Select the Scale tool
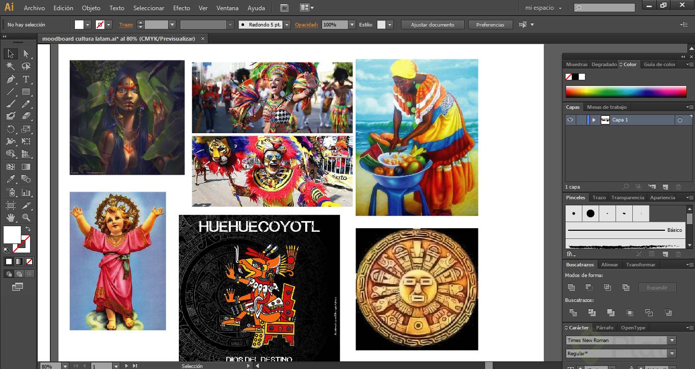This screenshot has height=369, width=695. [x=26, y=129]
